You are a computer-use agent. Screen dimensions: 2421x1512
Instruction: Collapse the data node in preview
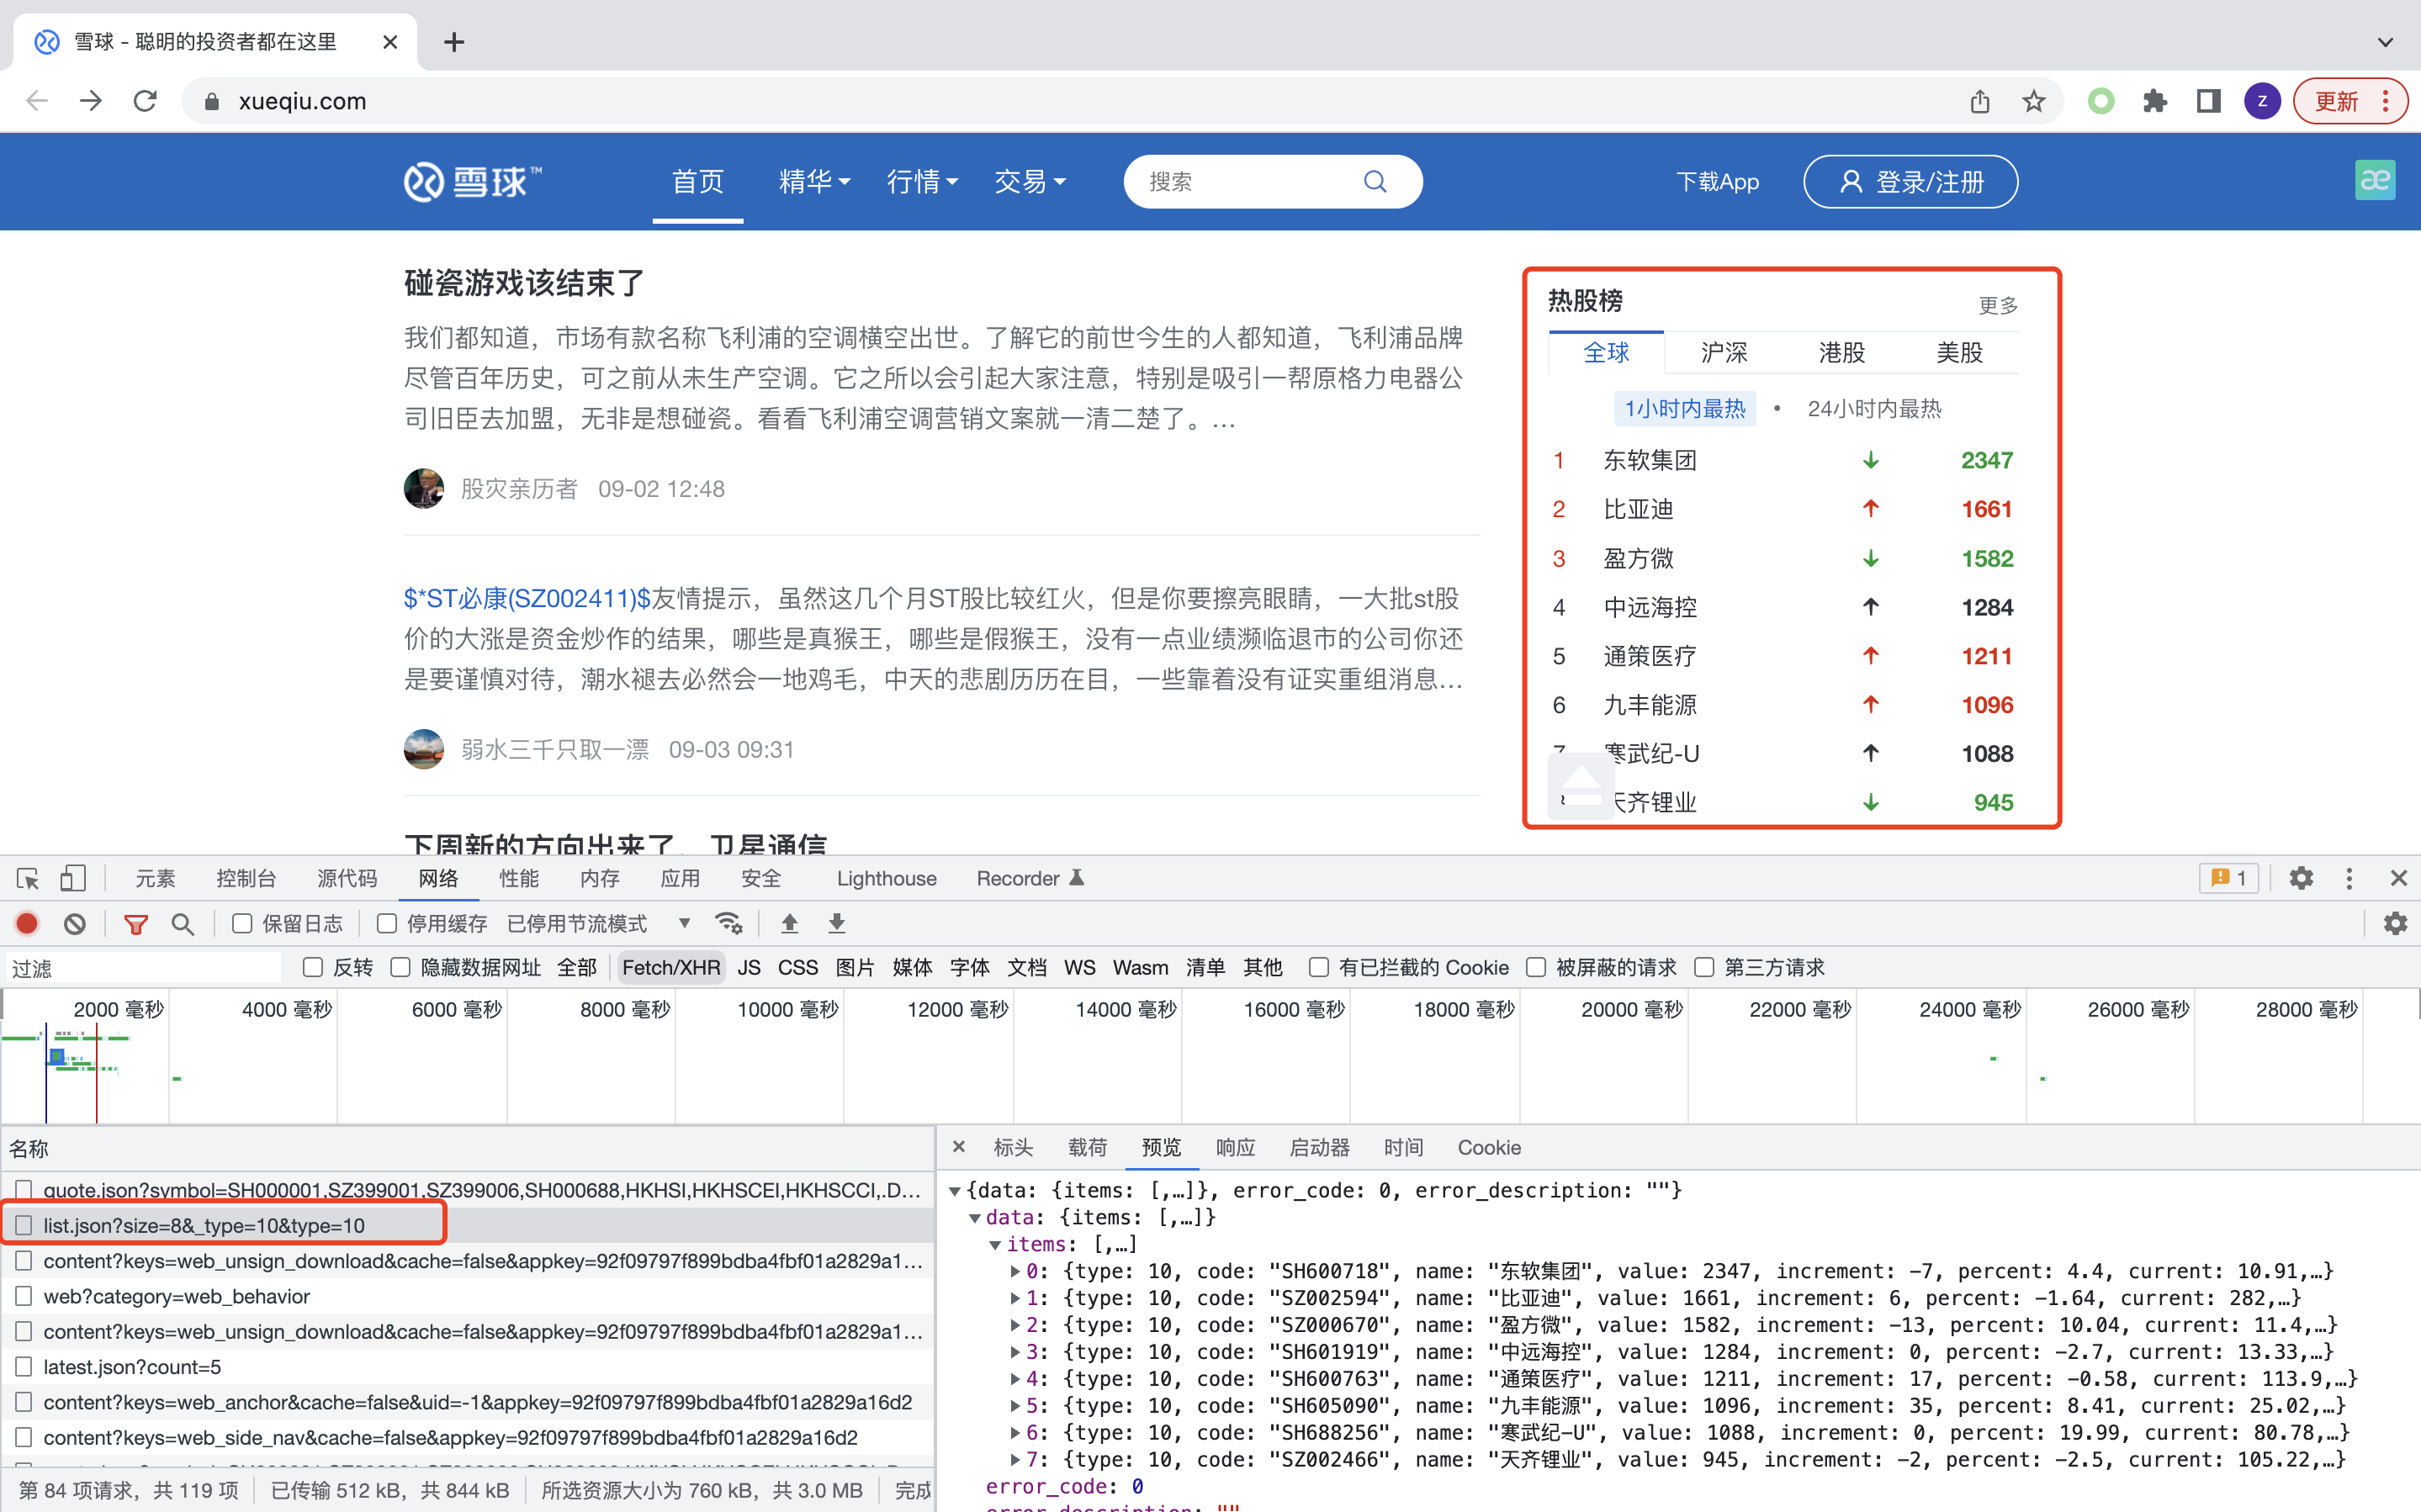(975, 1218)
